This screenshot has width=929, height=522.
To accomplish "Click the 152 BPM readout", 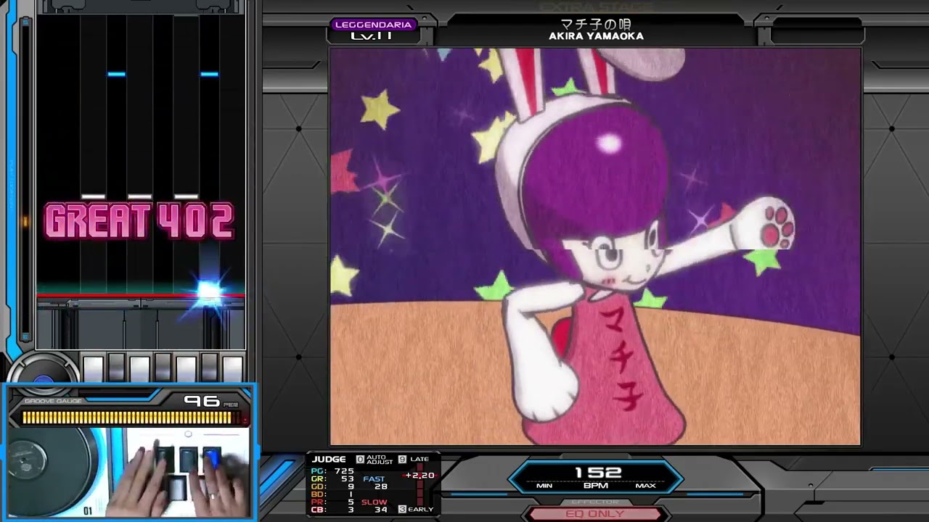I will click(598, 473).
